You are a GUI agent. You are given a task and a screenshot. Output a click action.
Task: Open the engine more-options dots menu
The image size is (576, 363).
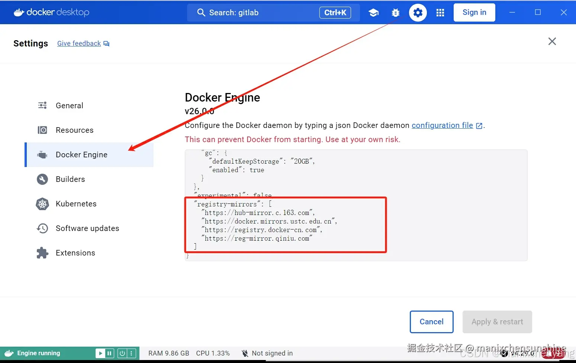(131, 353)
